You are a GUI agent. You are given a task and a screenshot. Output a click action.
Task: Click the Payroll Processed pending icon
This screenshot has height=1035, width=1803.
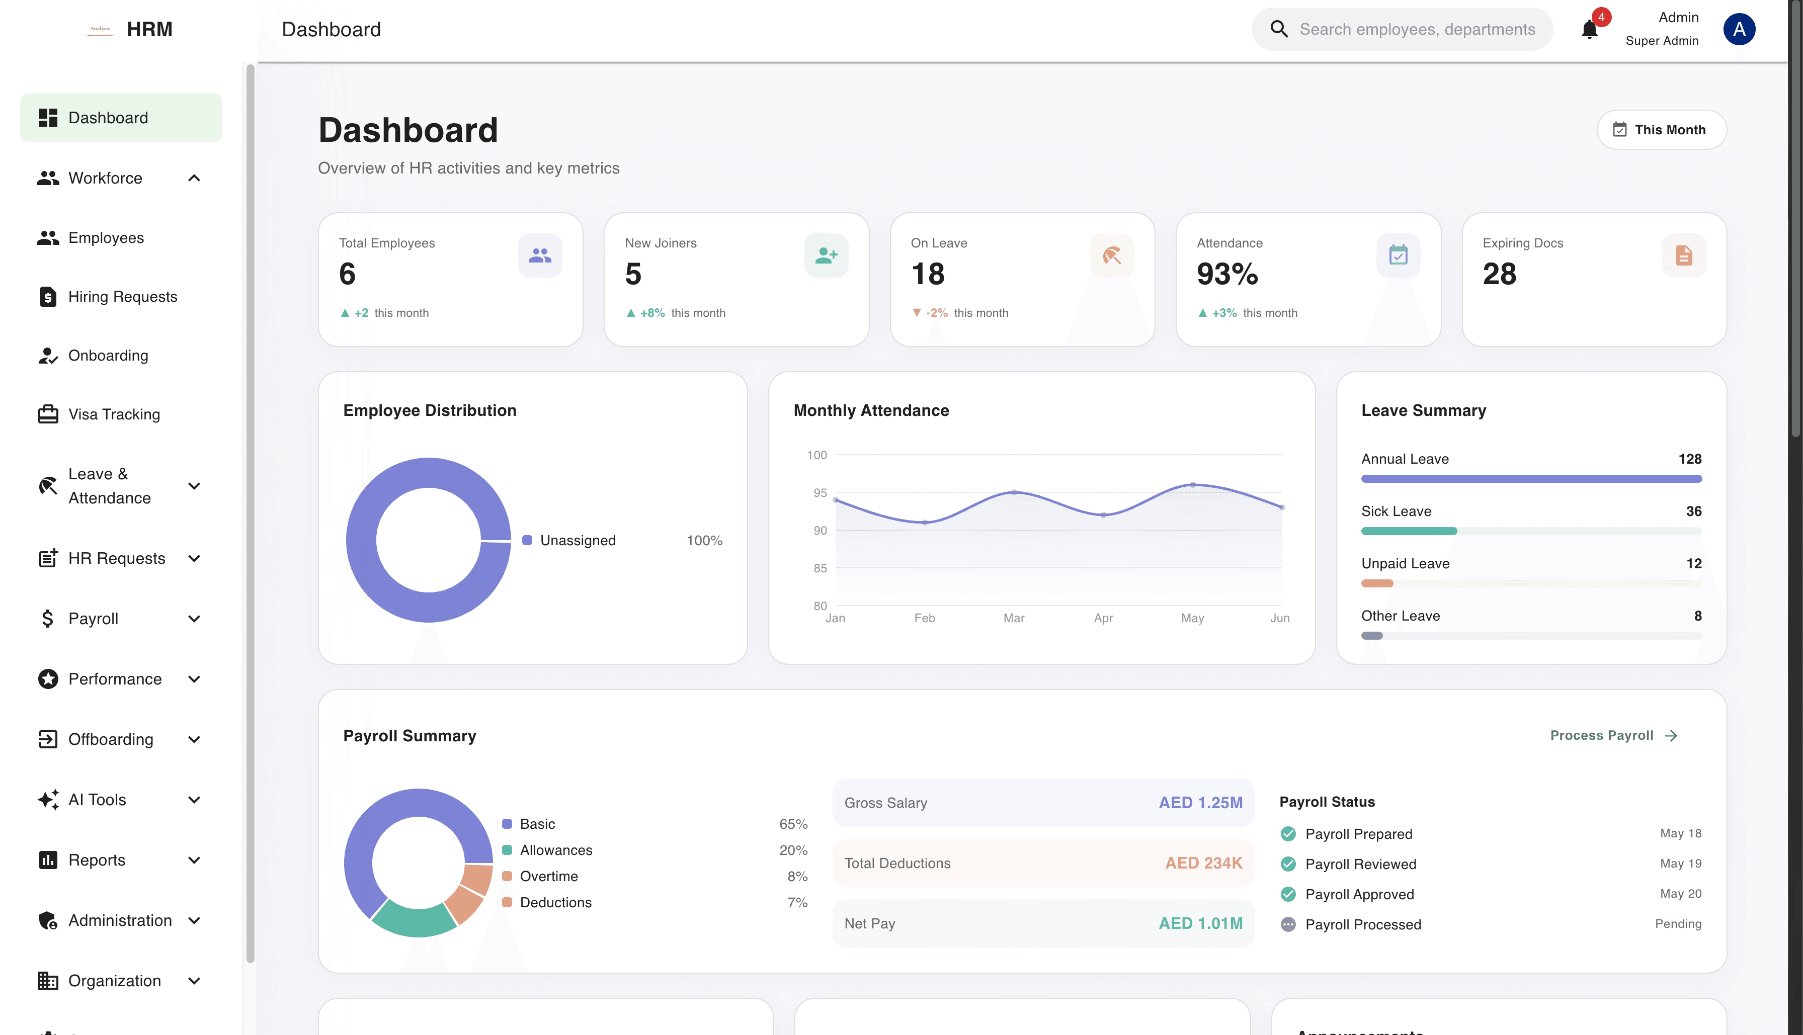[1287, 925]
